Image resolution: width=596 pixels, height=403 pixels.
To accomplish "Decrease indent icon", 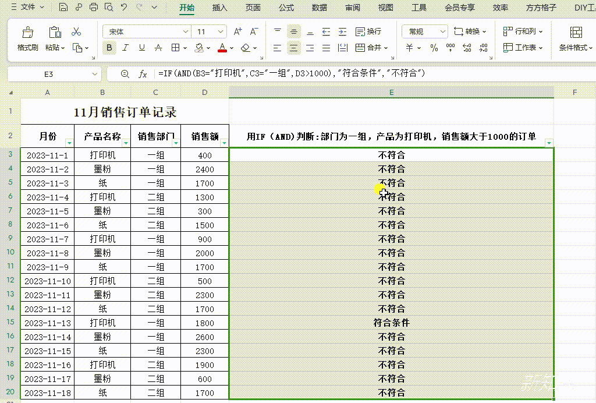I will pos(326,31).
